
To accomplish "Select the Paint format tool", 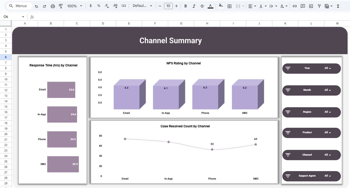I will click(x=60, y=5).
